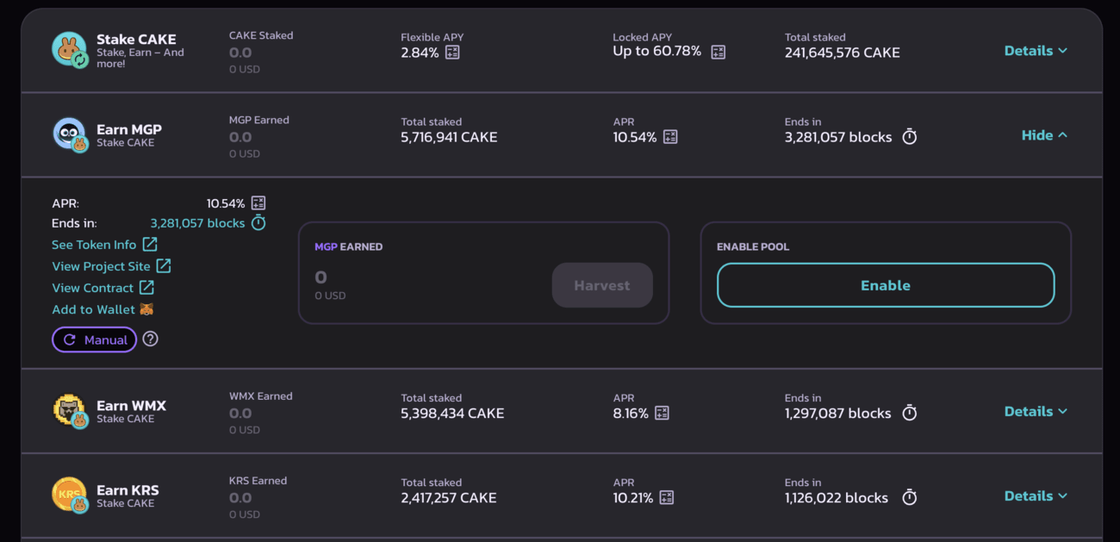1120x542 pixels.
Task: Open the MGP row APR 10.54% calculator icon
Action: pyautogui.click(x=670, y=137)
